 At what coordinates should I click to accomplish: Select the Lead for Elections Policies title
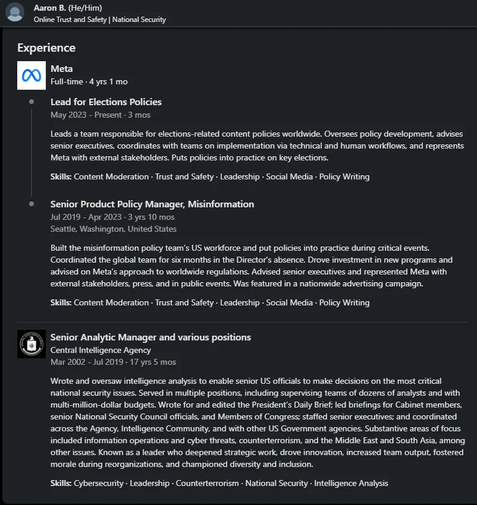tap(106, 102)
